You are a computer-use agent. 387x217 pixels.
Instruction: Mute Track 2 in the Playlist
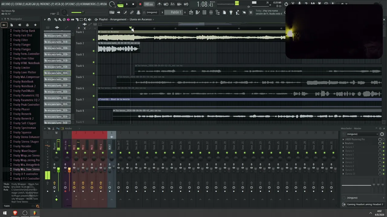click(93, 51)
